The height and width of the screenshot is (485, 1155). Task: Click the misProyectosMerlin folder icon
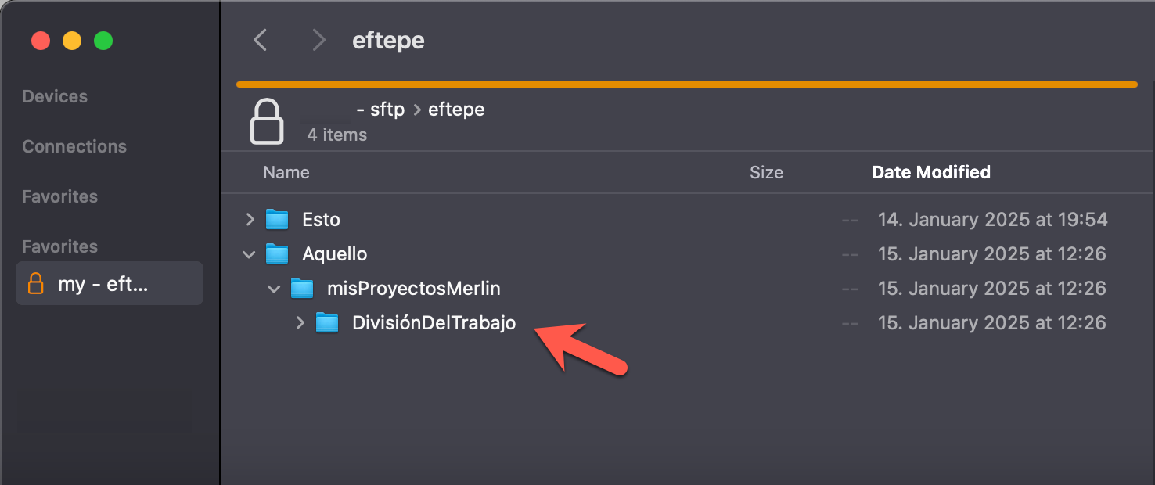(302, 289)
